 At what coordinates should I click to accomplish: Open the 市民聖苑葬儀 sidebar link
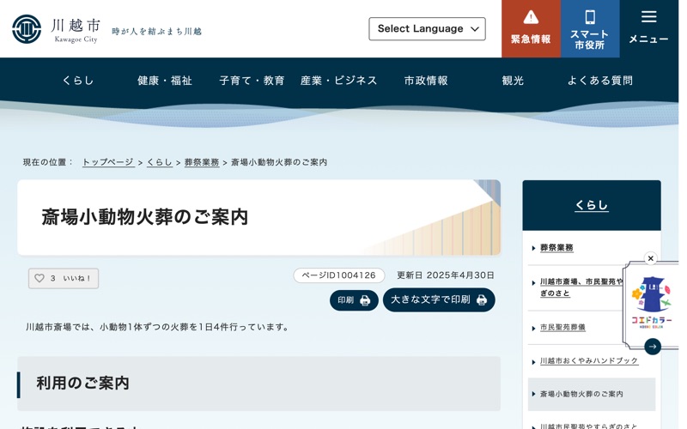tap(562, 328)
